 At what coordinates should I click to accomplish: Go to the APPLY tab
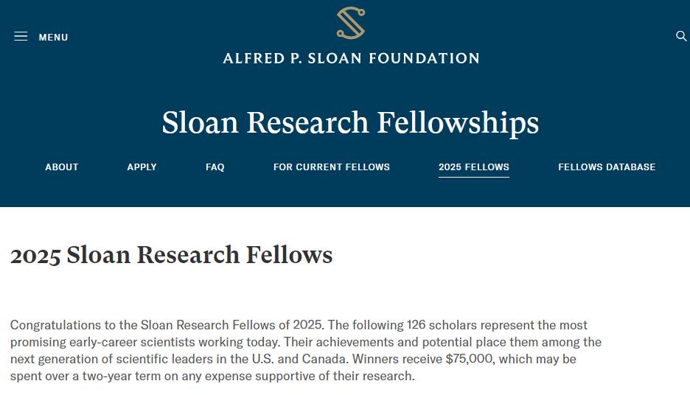[x=142, y=167]
